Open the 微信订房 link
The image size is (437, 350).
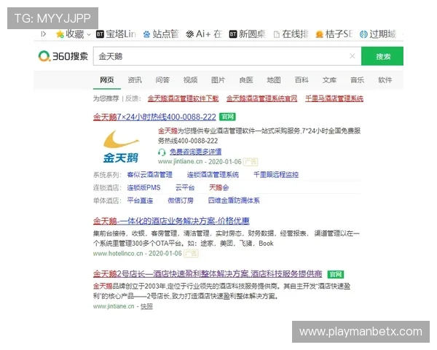click(x=181, y=201)
